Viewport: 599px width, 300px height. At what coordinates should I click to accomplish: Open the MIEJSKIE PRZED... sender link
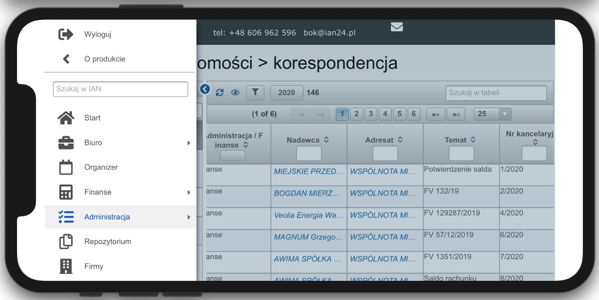pos(308,172)
